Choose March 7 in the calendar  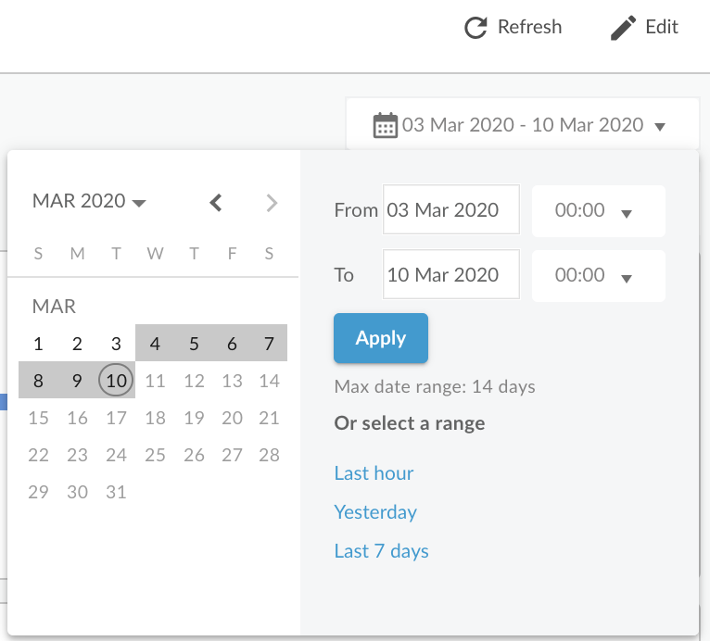[269, 344]
